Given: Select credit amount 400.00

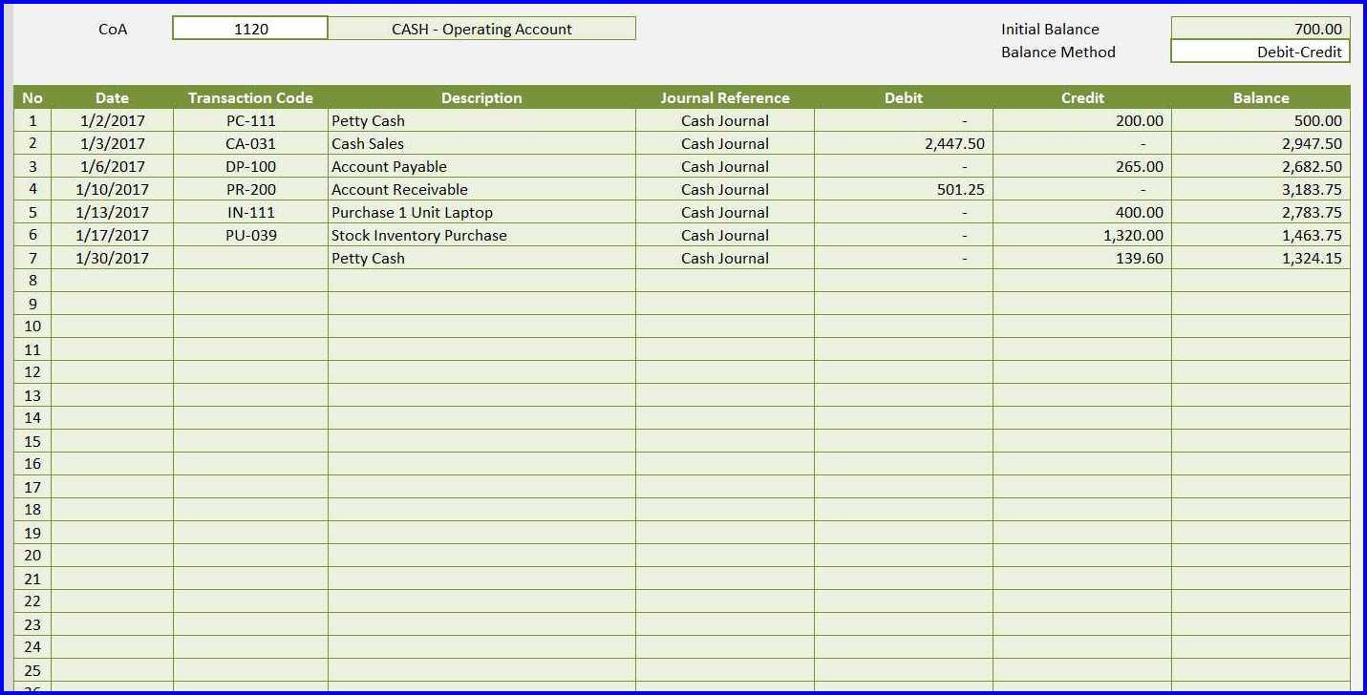Looking at the screenshot, I should 1082,212.
